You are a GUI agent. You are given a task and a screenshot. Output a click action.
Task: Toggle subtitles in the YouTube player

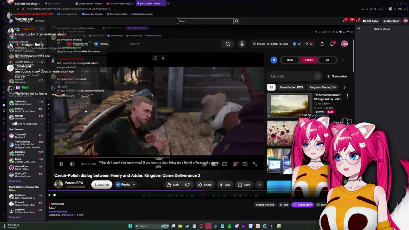(225, 164)
